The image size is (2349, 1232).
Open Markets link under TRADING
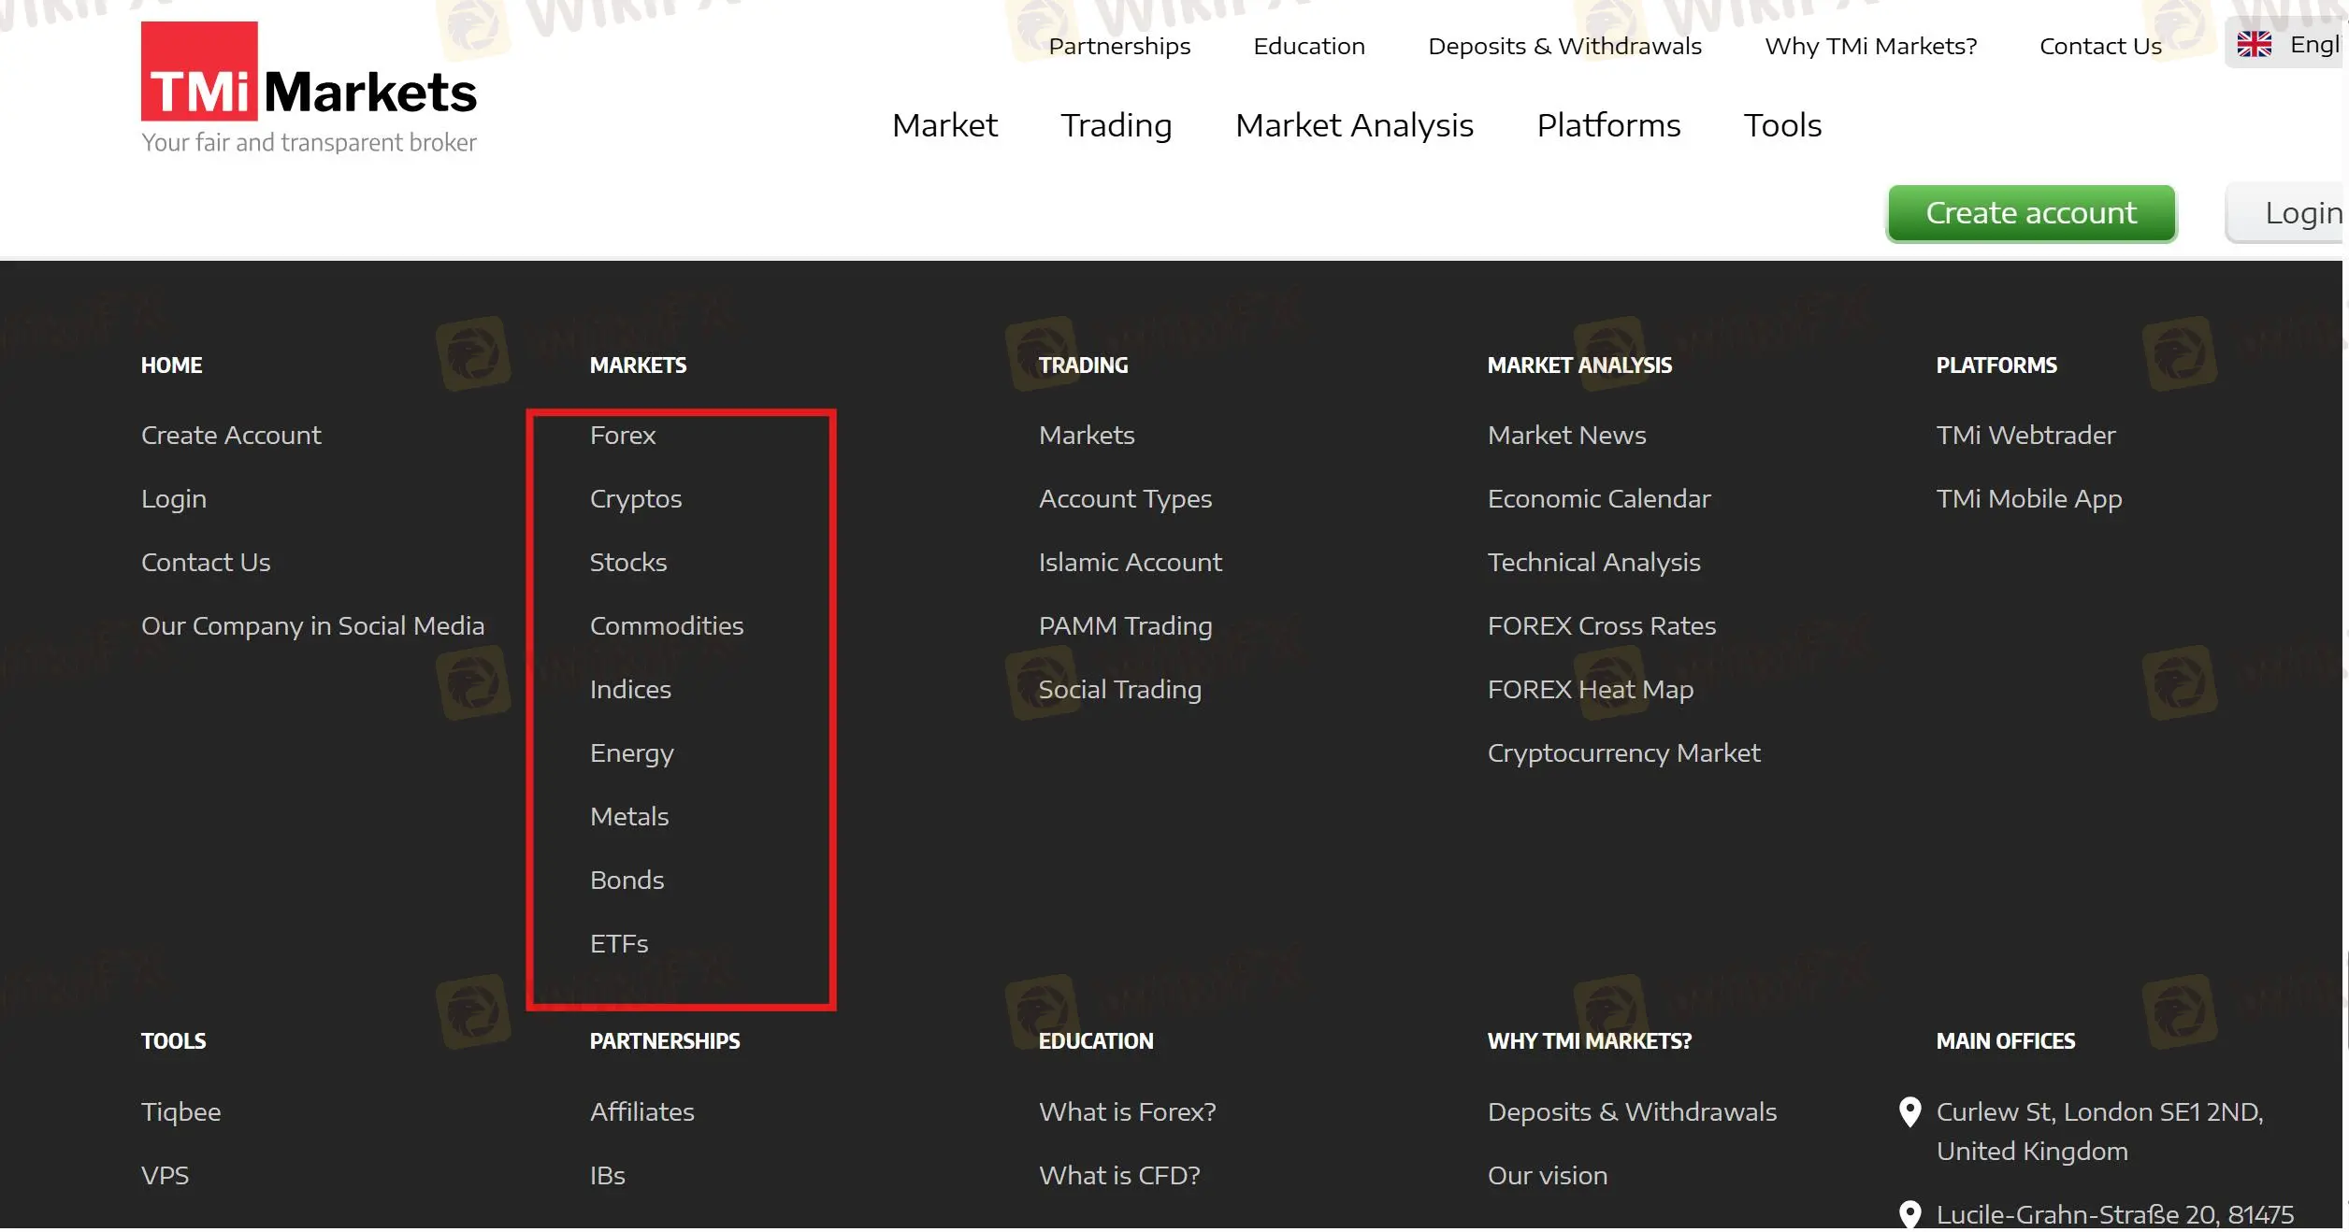pyautogui.click(x=1087, y=435)
